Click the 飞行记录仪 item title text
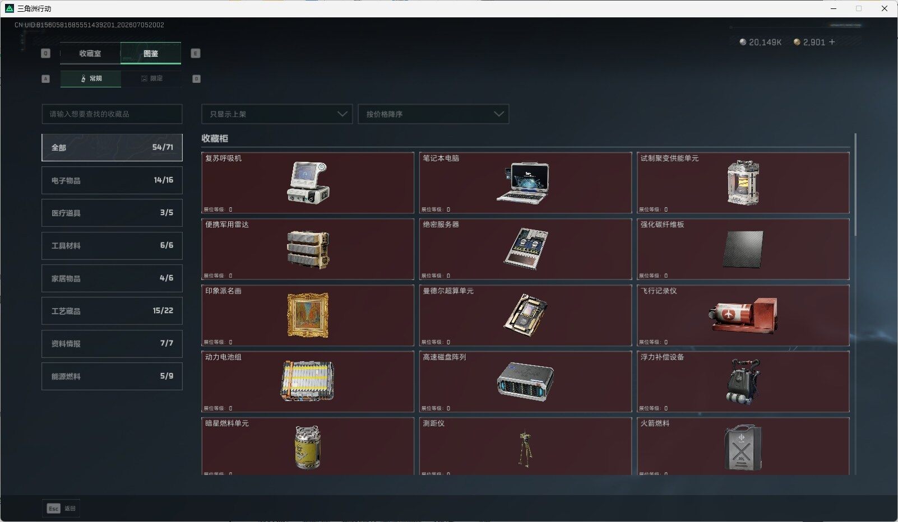This screenshot has width=898, height=522. (x=659, y=291)
